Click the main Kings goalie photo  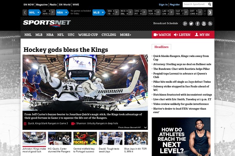[x=85, y=83]
